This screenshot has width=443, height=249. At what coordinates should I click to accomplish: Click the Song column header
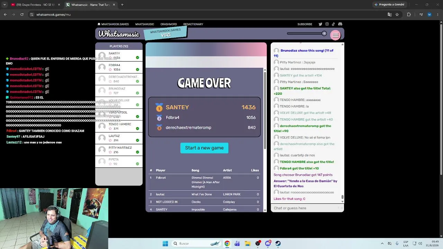coord(195,170)
